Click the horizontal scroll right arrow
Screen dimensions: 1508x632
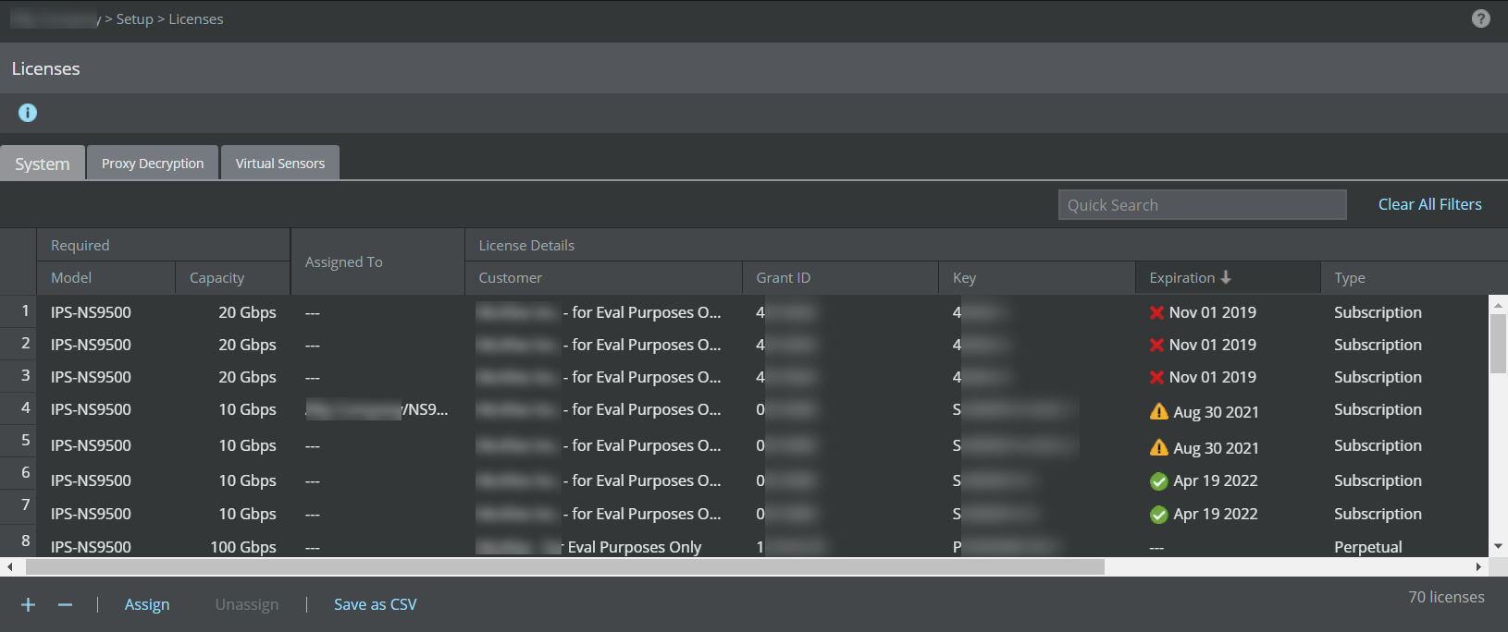point(1478,566)
